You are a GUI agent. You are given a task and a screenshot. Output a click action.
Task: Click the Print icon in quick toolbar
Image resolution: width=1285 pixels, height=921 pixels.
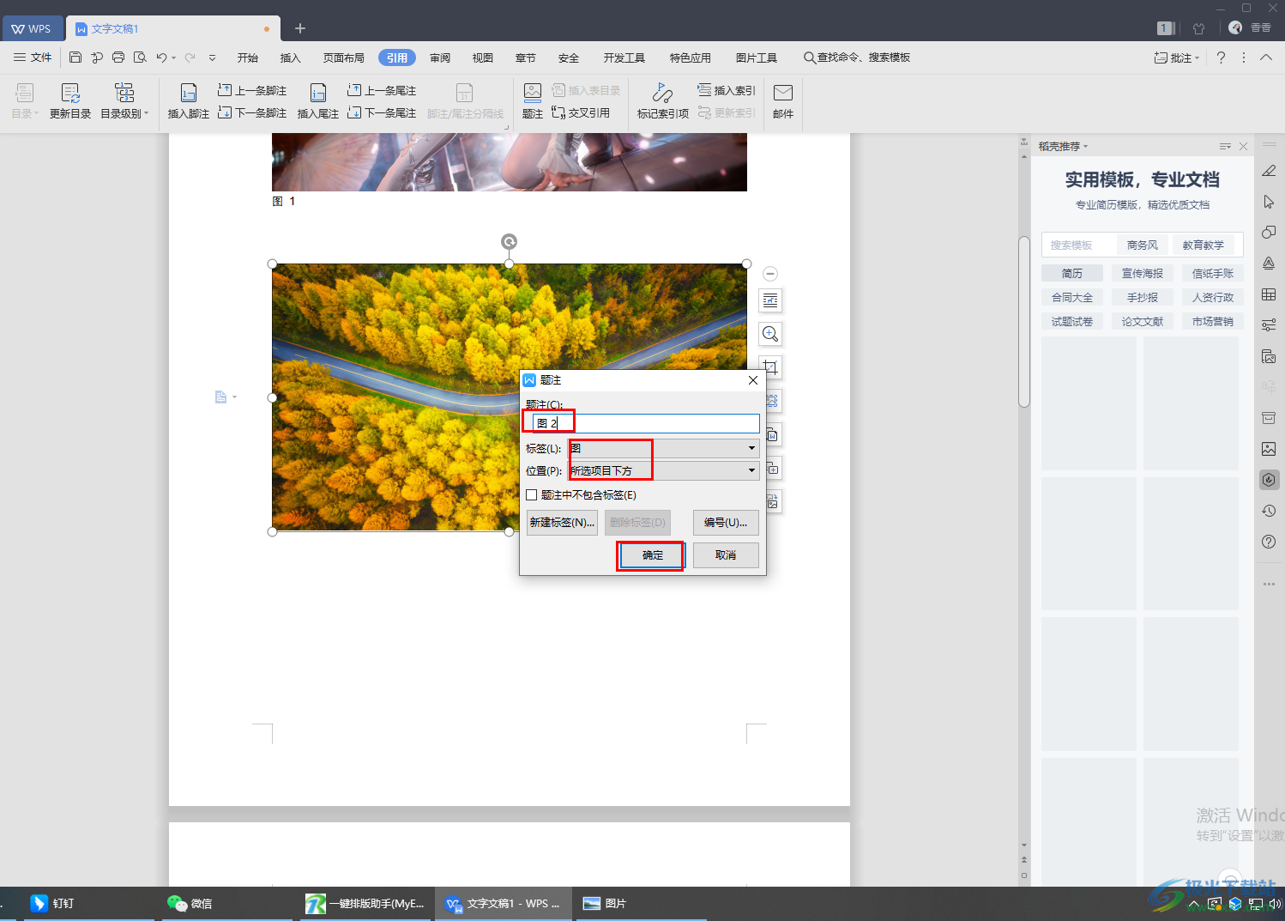coord(118,58)
